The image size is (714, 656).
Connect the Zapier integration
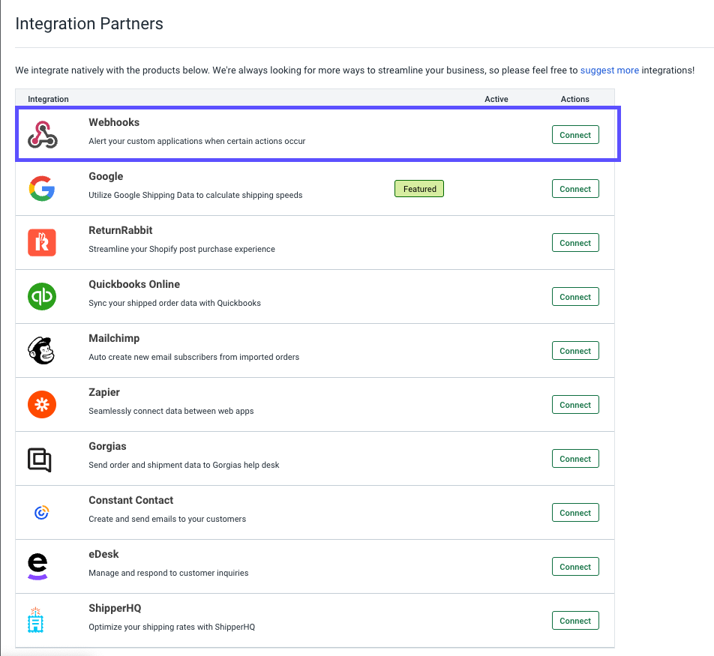574,404
